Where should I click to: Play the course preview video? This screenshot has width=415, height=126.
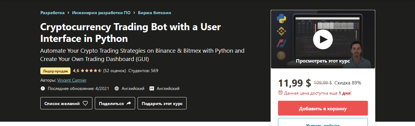click(x=323, y=39)
